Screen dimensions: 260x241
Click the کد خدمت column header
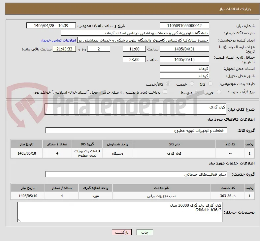click(228, 188)
